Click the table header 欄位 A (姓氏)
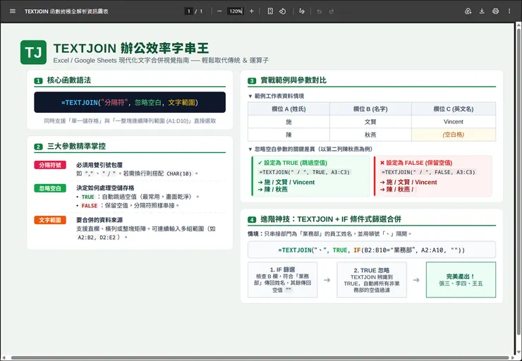The width and height of the screenshot is (522, 361). (289, 109)
